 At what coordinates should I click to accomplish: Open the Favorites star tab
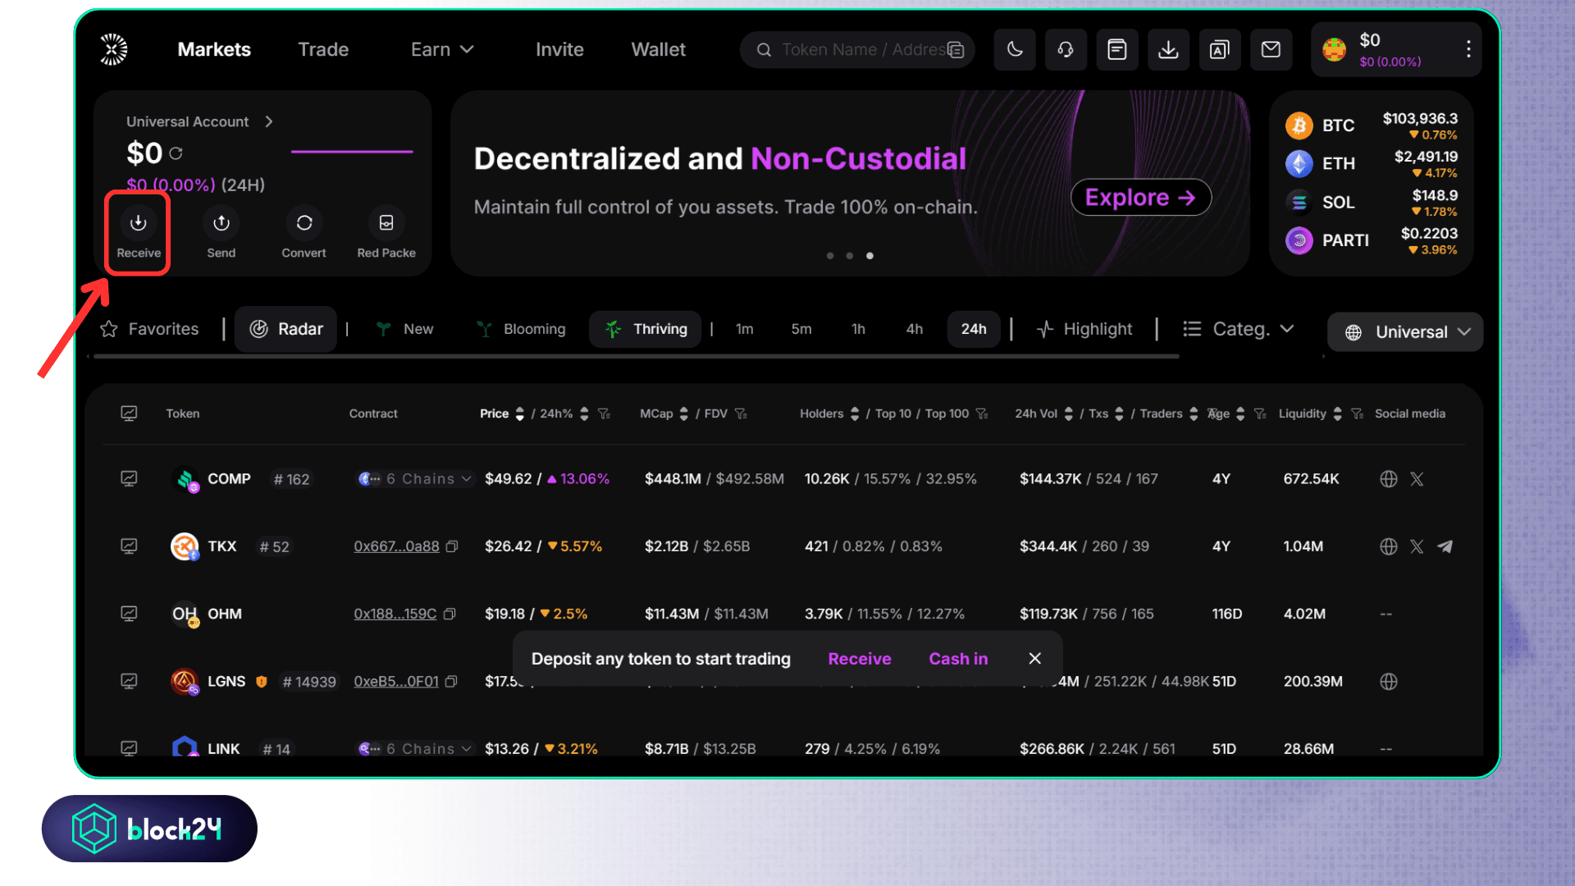(x=149, y=329)
